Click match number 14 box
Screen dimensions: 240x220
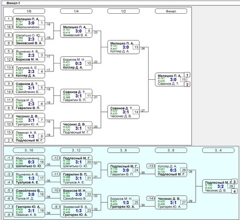click(136, 112)
